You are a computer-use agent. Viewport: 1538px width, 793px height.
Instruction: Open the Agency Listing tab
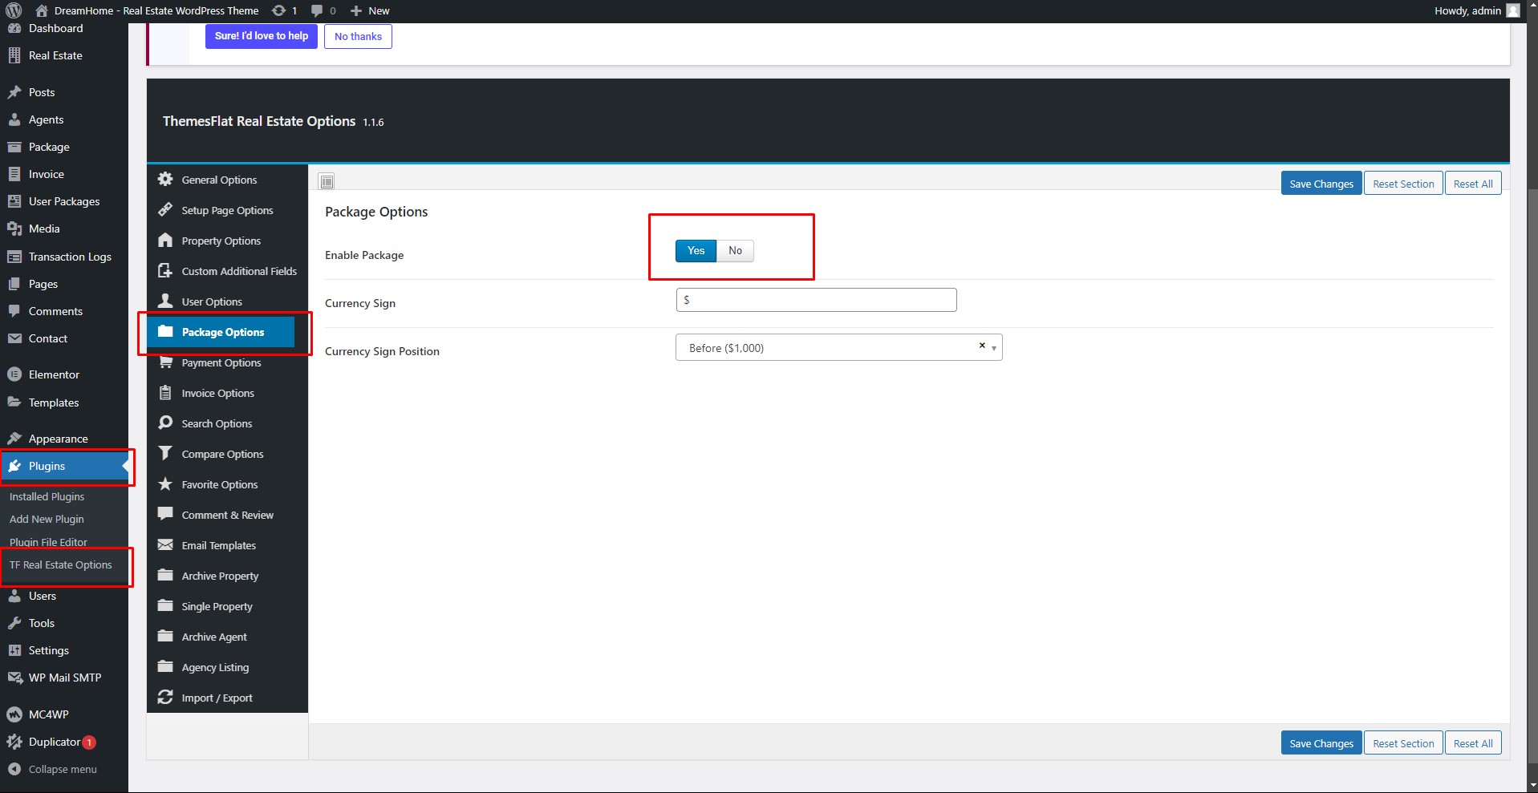point(227,667)
